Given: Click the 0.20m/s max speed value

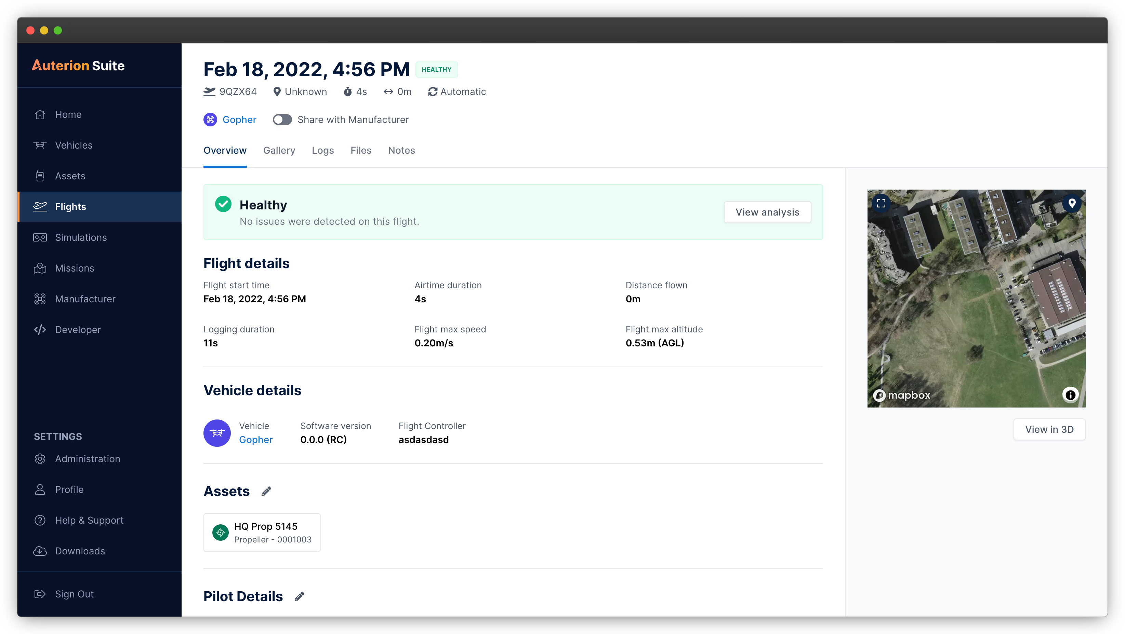Looking at the screenshot, I should [434, 343].
